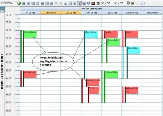Advance one day with +1 icon
This screenshot has width=163, height=116.
42,3
